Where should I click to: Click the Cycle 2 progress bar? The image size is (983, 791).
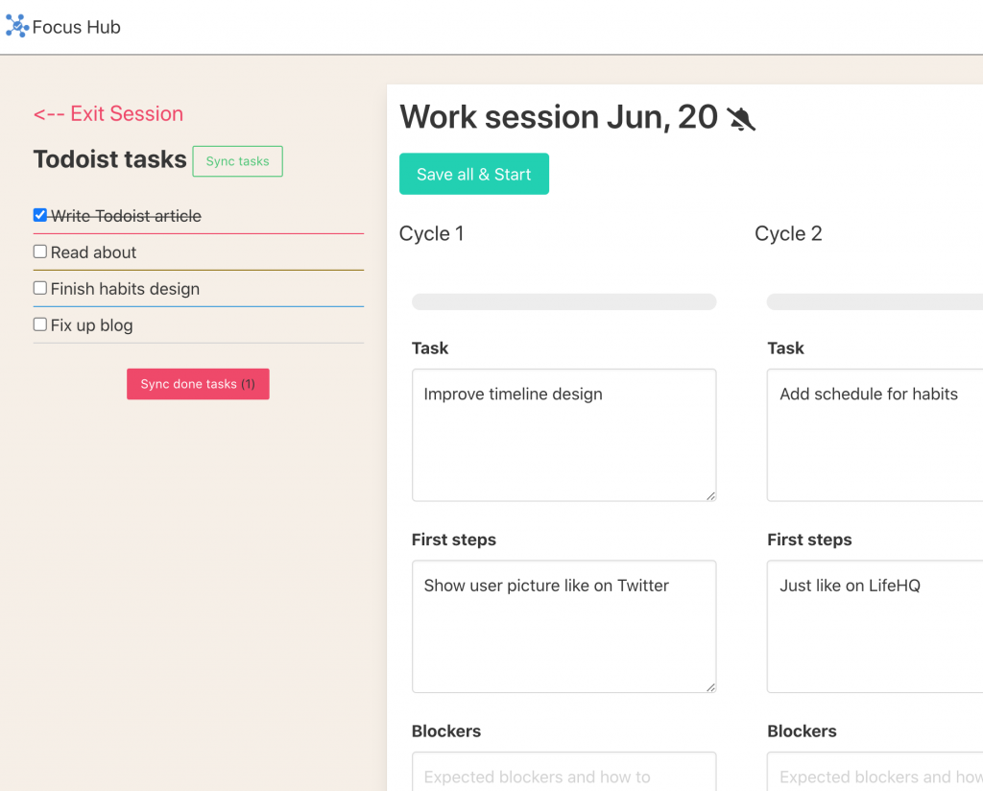[875, 301]
